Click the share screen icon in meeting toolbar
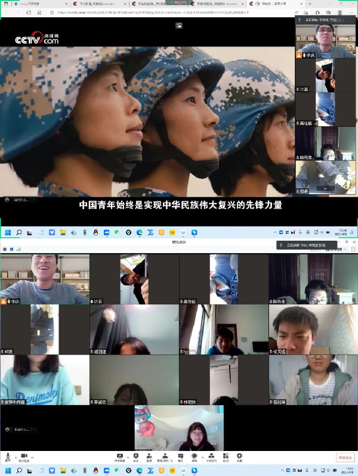 [x=119, y=457]
